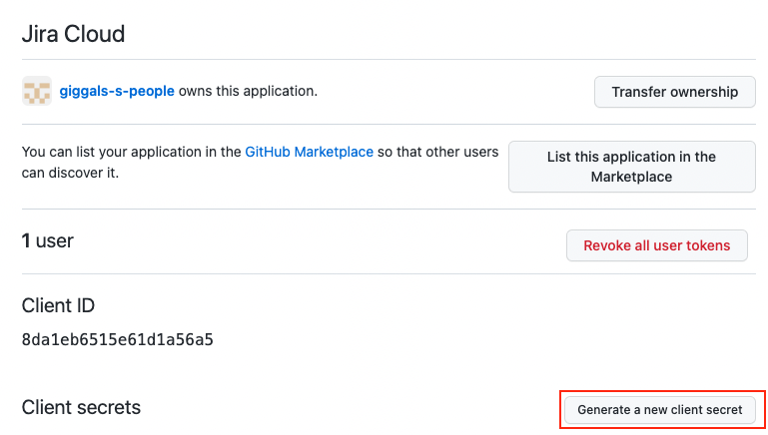
Task: Revoke all user tokens
Action: (x=657, y=245)
